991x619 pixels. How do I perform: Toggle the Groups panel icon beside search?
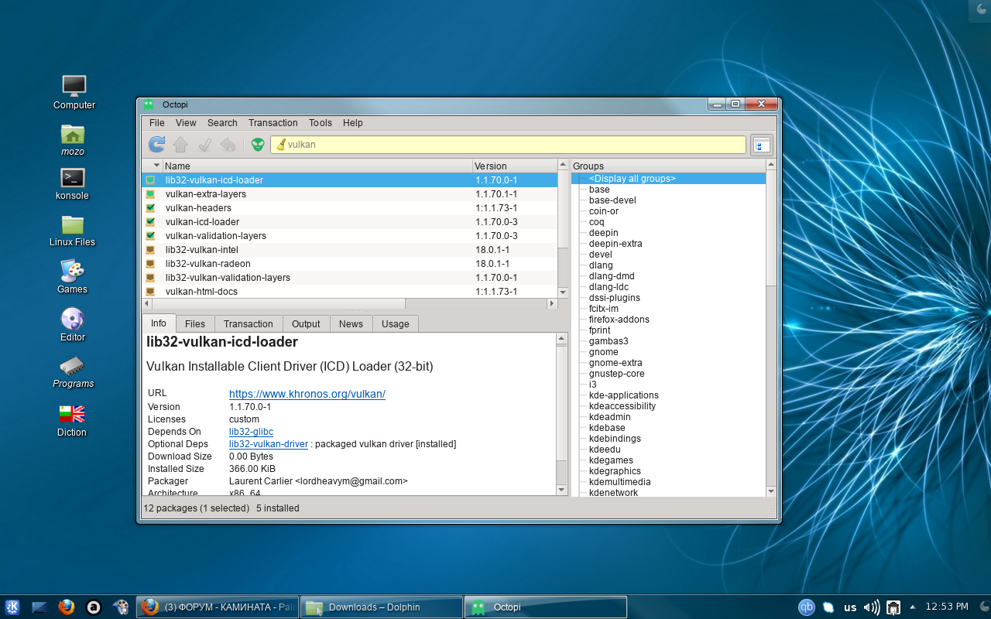click(x=762, y=145)
